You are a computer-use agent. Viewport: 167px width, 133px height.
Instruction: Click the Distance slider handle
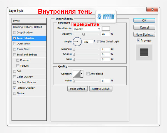click(x=74, y=49)
